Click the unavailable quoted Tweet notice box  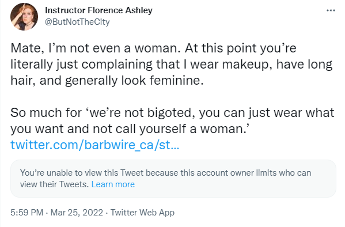173,179
